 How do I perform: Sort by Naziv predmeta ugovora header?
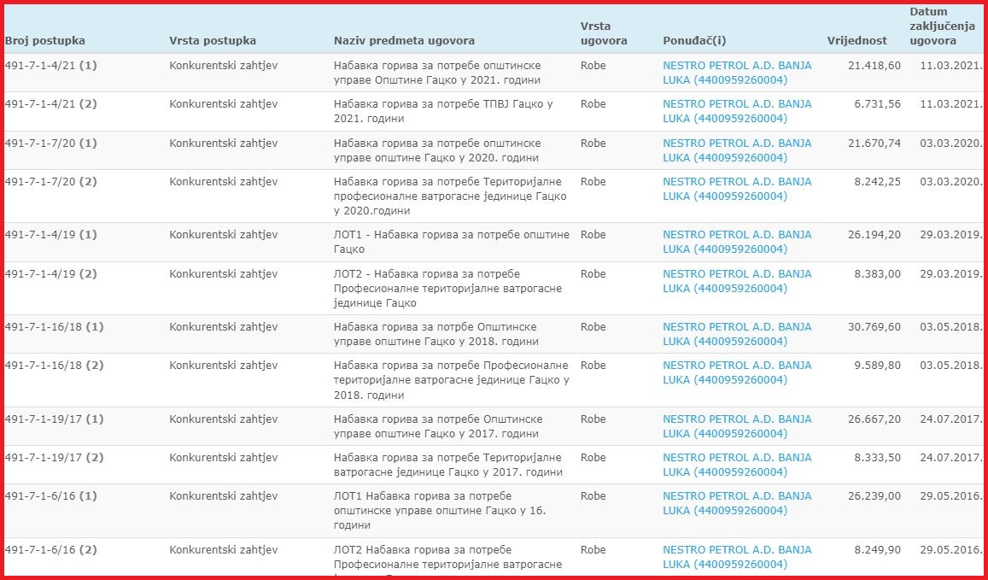404,41
